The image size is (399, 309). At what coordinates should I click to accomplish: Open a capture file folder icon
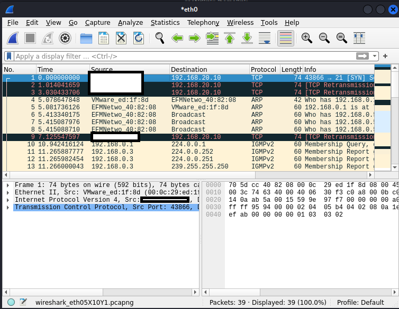click(x=86, y=39)
